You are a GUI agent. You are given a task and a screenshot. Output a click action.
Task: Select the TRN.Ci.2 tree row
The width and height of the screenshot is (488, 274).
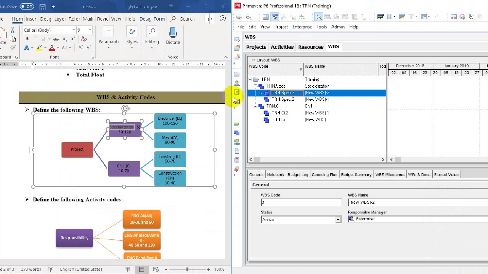coord(317,113)
